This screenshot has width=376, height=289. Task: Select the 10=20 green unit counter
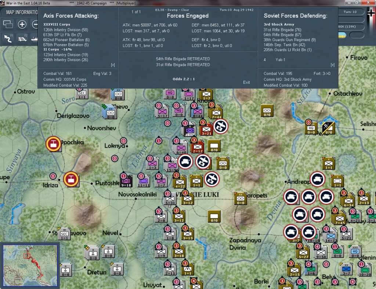[365, 271]
